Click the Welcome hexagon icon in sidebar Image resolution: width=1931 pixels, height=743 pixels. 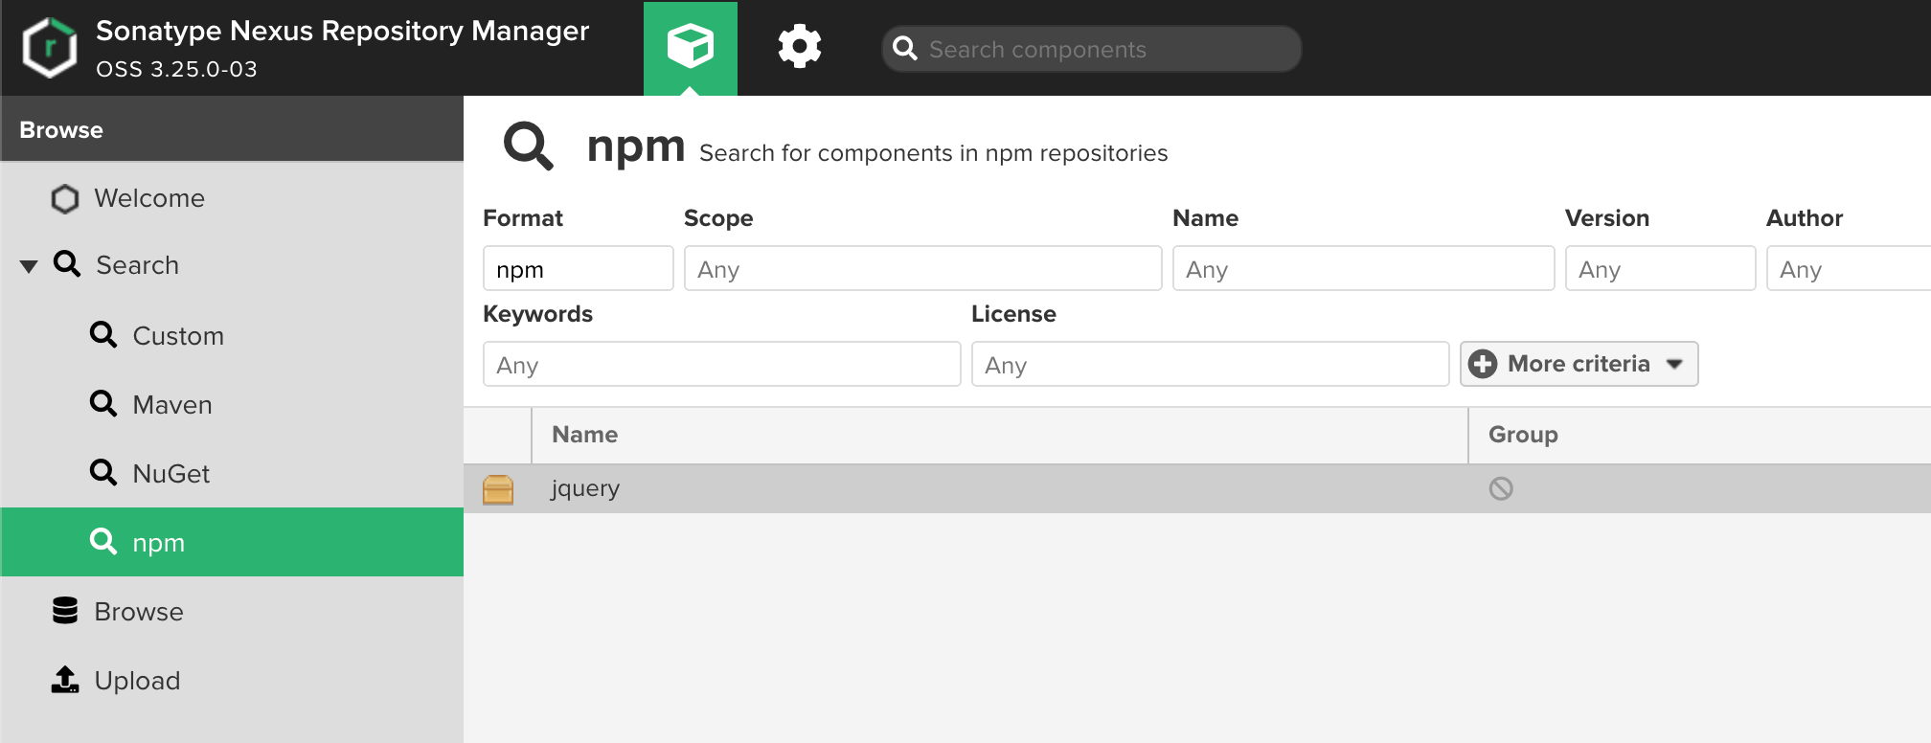[65, 199]
